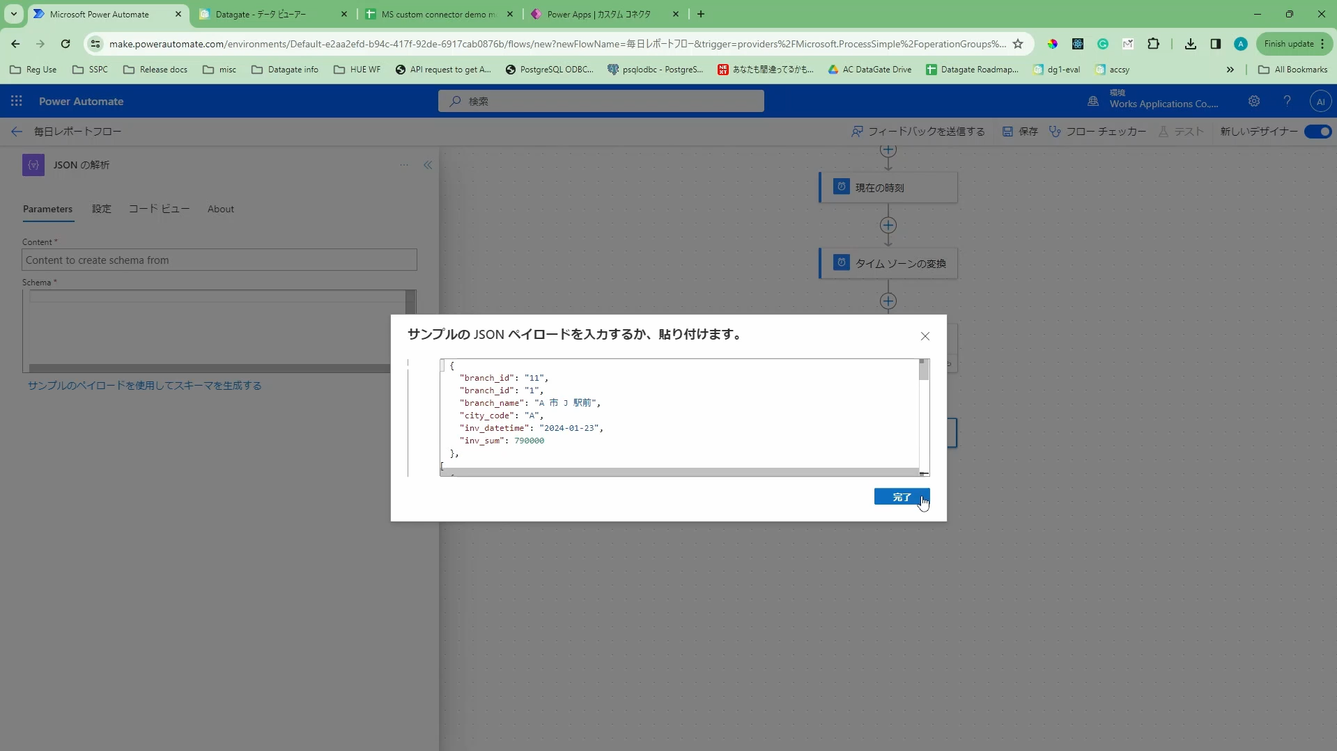Collapse the JSON の解析 panel with chevrons
The width and height of the screenshot is (1337, 751).
click(428, 165)
